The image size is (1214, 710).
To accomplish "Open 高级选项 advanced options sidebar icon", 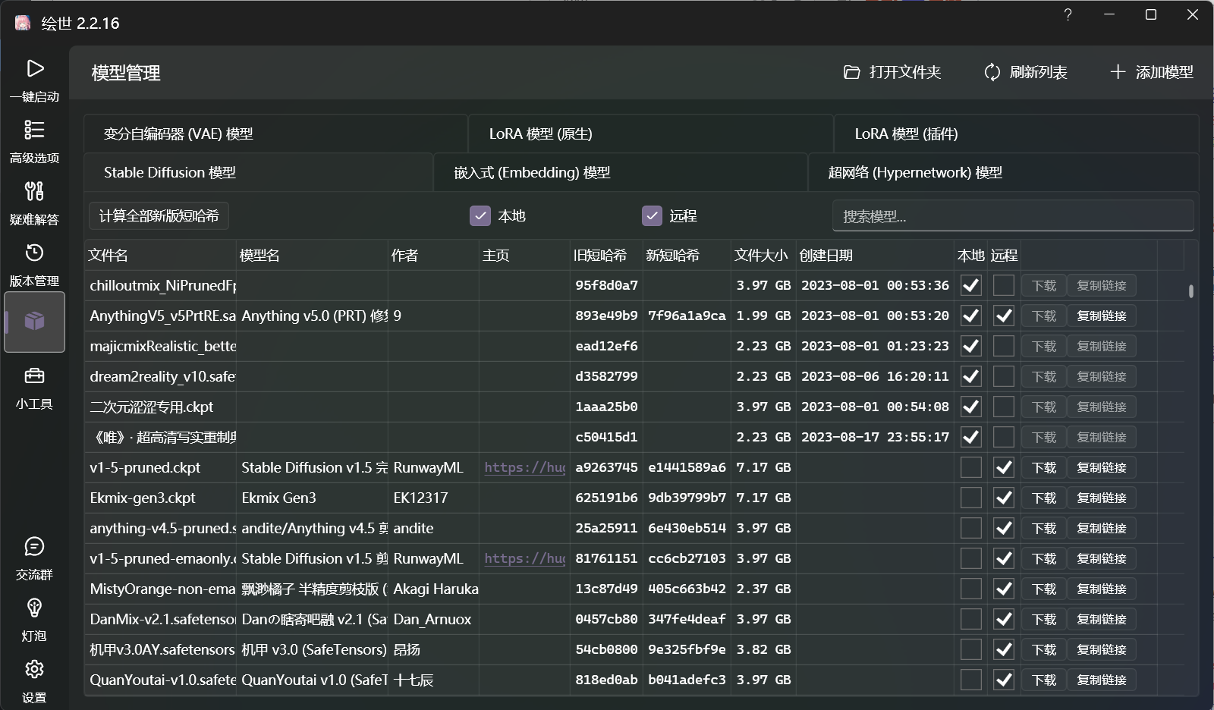I will [x=34, y=130].
